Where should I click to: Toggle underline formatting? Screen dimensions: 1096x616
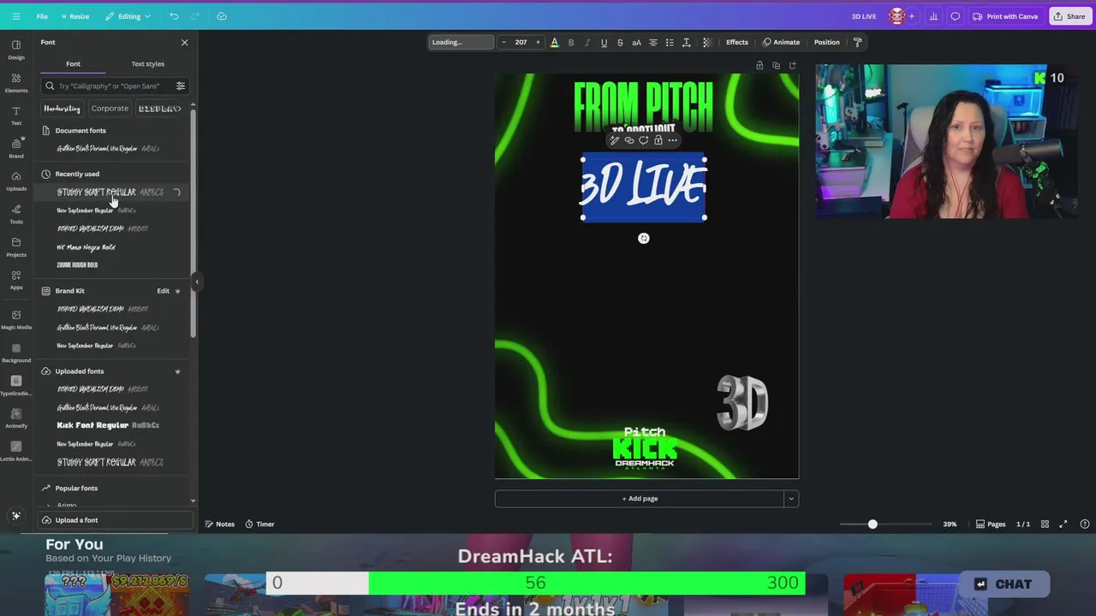[x=604, y=42]
